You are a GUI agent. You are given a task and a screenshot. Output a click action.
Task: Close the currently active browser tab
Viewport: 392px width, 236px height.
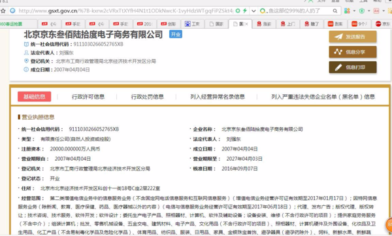(246, 24)
